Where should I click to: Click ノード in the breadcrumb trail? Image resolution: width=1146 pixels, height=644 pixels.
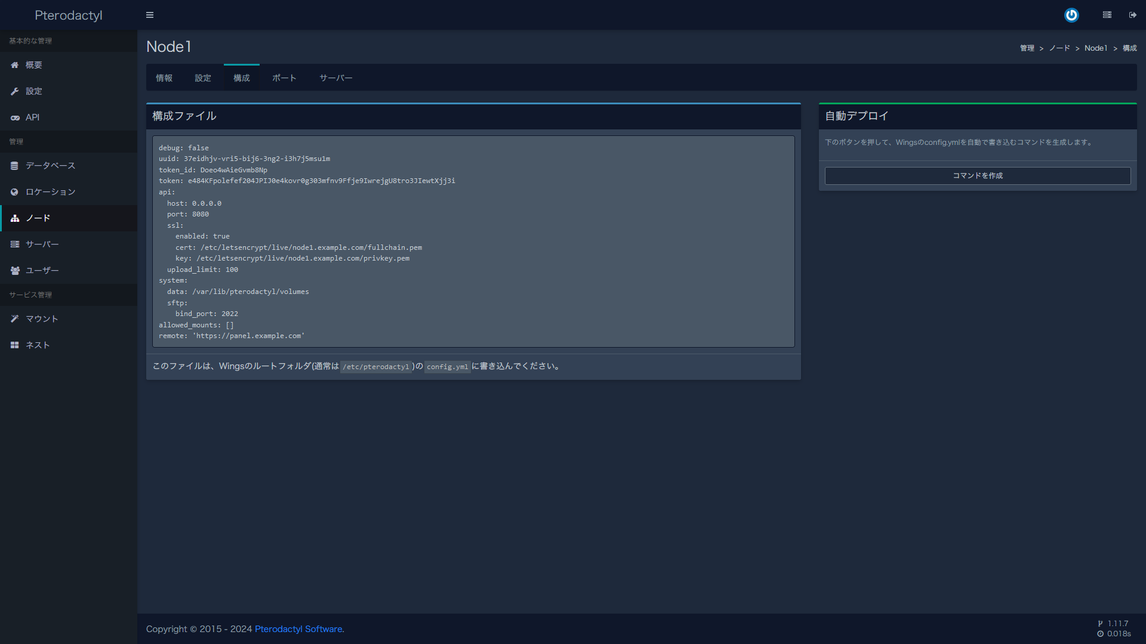pos(1059,48)
